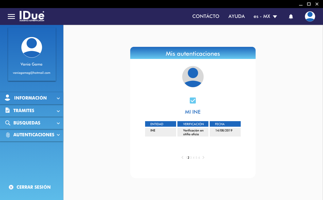Expand the Información section chevron
The image size is (323, 200).
[58, 98]
